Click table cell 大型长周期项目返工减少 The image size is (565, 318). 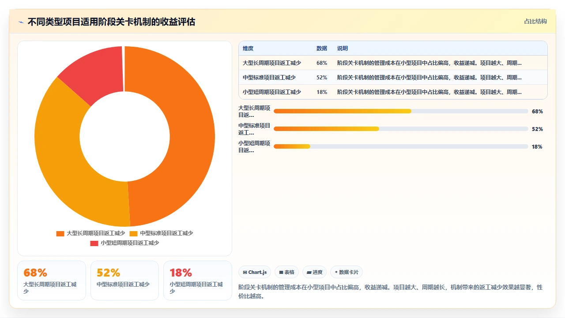[x=272, y=63]
